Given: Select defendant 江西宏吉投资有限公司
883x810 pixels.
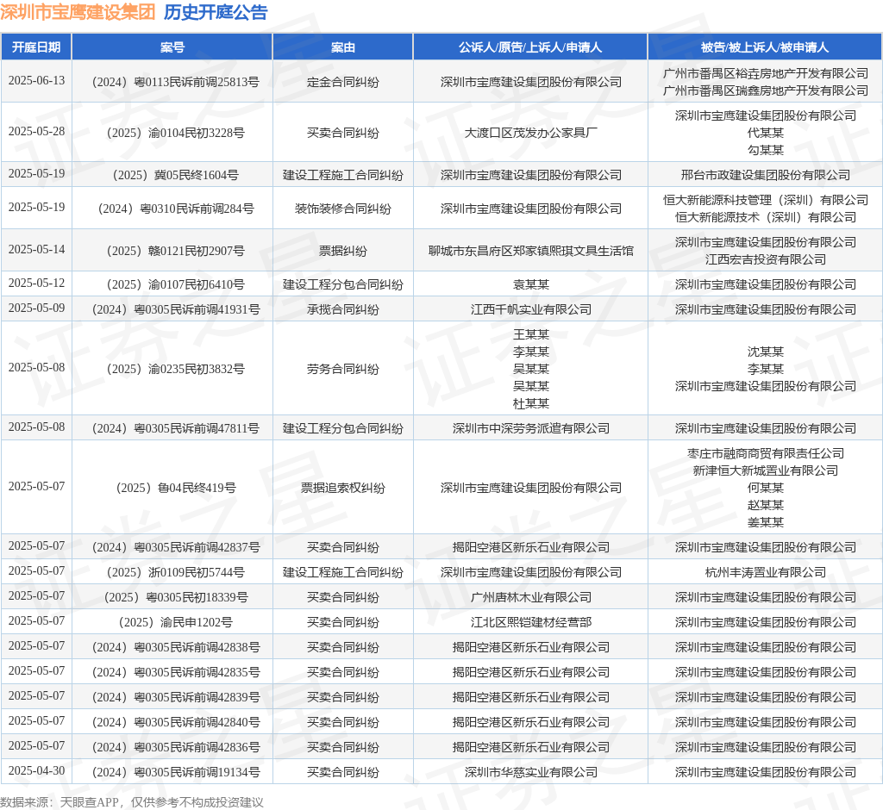Looking at the screenshot, I should pos(766,259).
